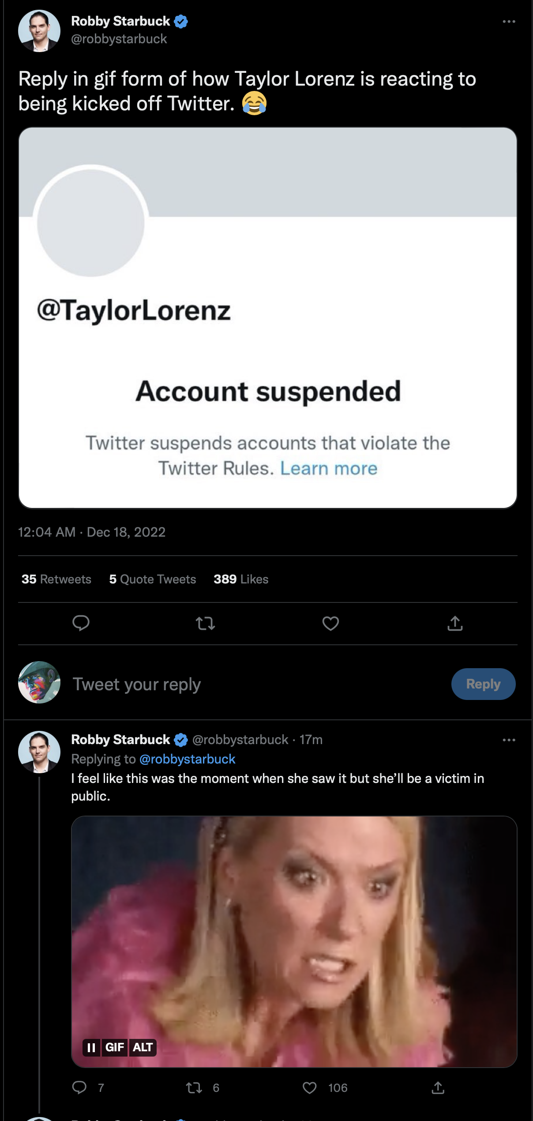533x1121 pixels.
Task: Click the Tweet your reply text field
Action: (256, 684)
